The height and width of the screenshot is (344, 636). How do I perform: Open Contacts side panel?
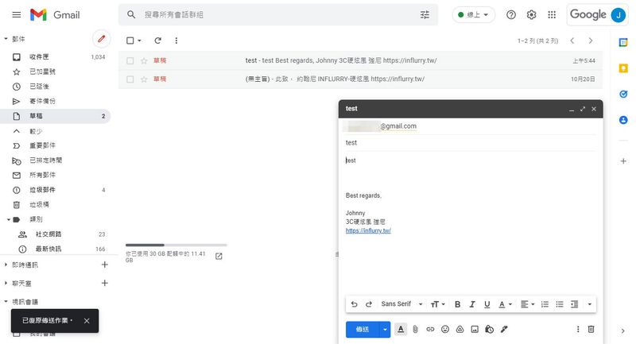623,120
